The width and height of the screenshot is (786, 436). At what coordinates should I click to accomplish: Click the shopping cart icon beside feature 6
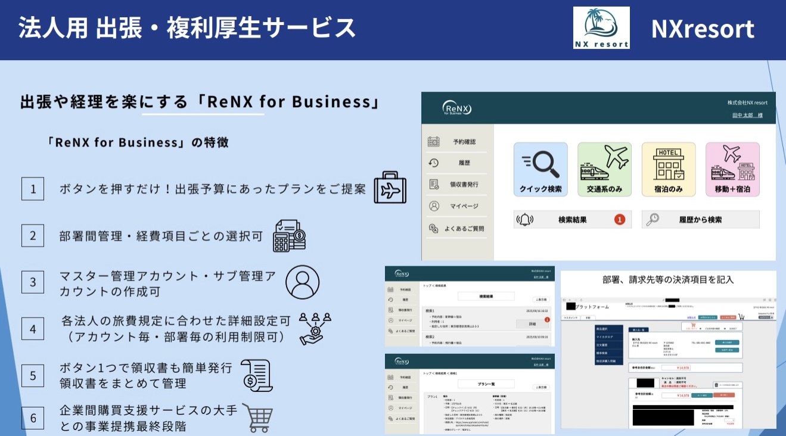(258, 417)
